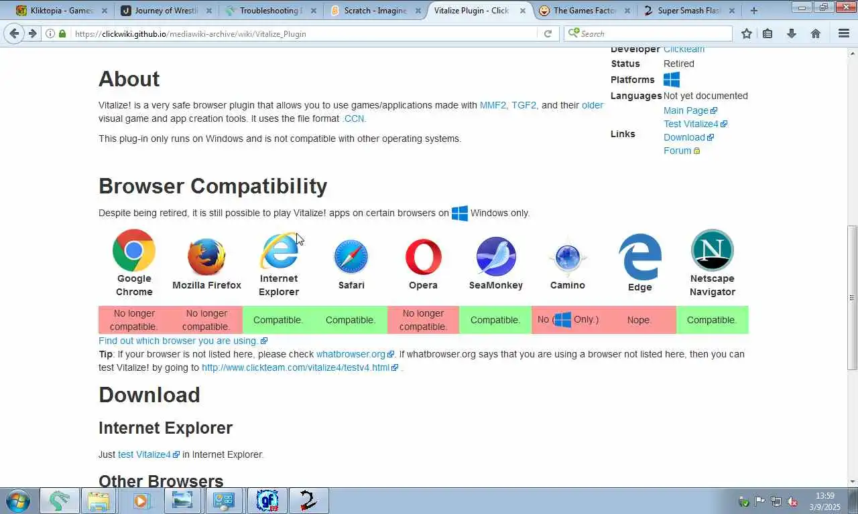Switch to the Troubleshooting tab

tap(270, 11)
